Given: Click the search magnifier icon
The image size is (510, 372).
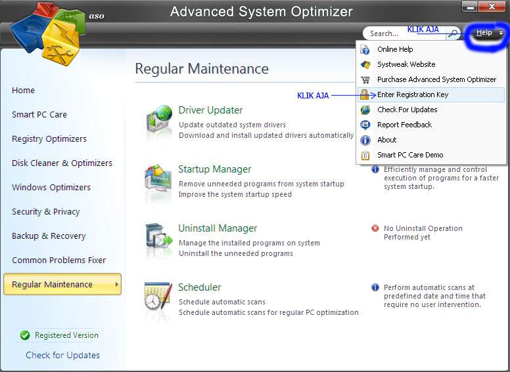Looking at the screenshot, I should coord(453,33).
